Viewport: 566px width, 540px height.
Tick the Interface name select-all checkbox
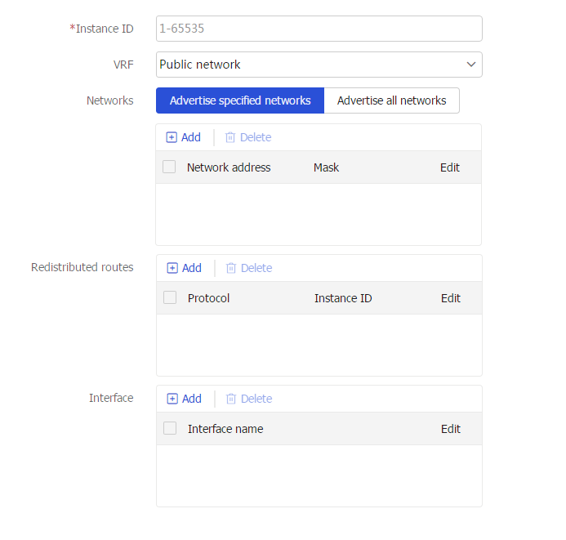pyautogui.click(x=170, y=428)
